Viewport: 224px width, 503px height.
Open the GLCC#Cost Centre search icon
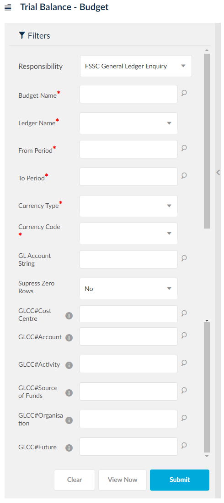pos(184,313)
